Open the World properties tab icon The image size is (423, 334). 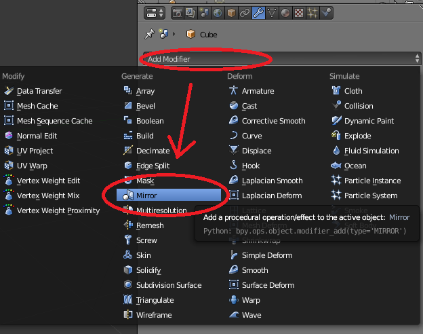[x=218, y=13]
